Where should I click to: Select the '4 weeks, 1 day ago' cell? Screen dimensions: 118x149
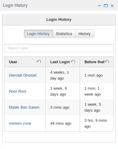pos(63,75)
